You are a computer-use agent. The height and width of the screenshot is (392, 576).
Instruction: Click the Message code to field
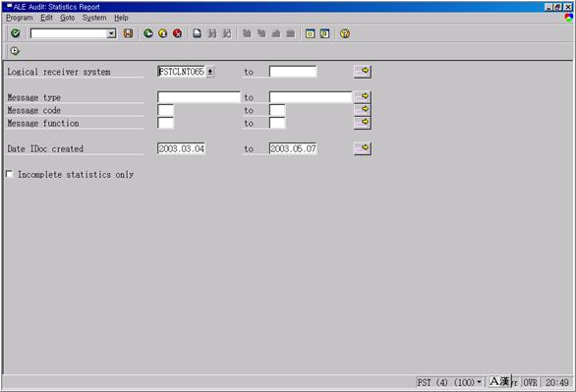277,110
